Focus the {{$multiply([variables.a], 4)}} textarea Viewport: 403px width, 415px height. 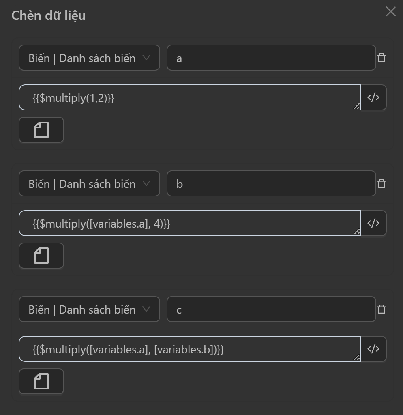point(189,223)
